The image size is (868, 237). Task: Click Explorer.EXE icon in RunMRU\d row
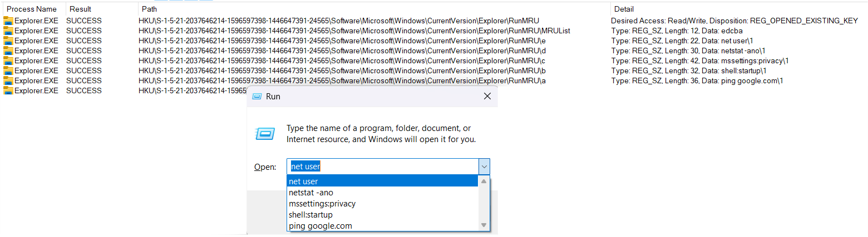point(8,51)
